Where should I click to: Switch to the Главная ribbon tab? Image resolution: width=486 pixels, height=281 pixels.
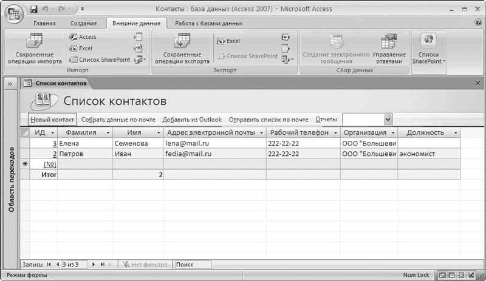click(x=44, y=23)
